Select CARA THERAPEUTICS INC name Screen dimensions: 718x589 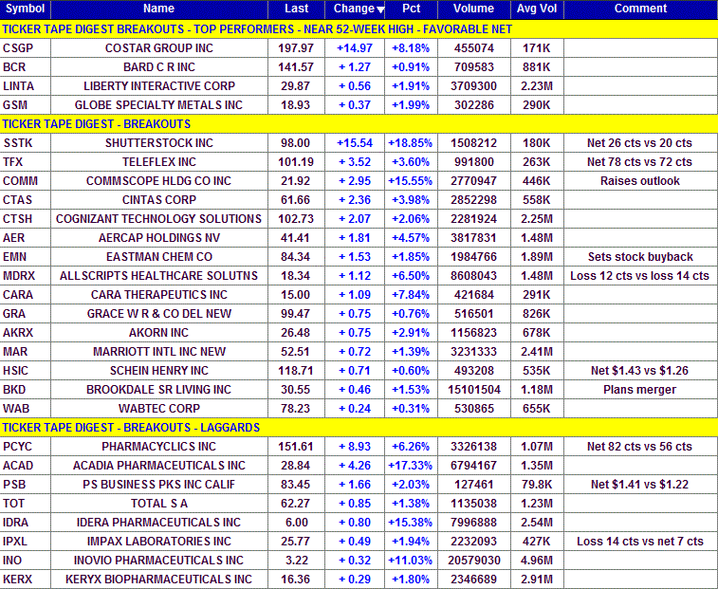coord(159,295)
